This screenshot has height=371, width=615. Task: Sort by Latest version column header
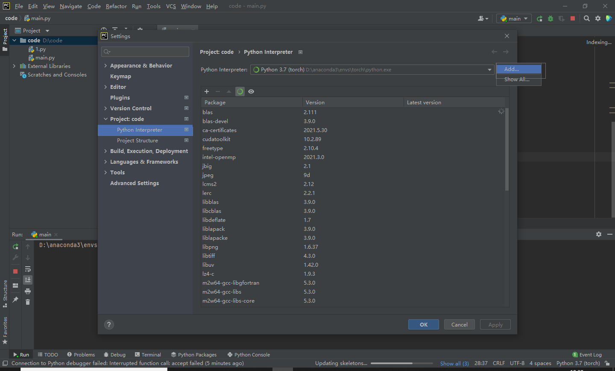coord(454,103)
